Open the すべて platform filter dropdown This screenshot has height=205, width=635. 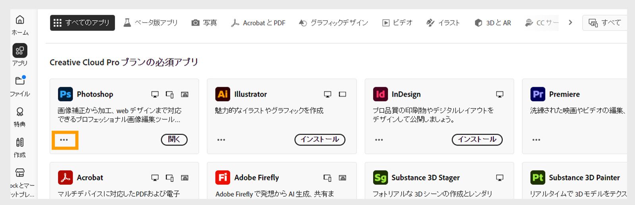click(605, 23)
